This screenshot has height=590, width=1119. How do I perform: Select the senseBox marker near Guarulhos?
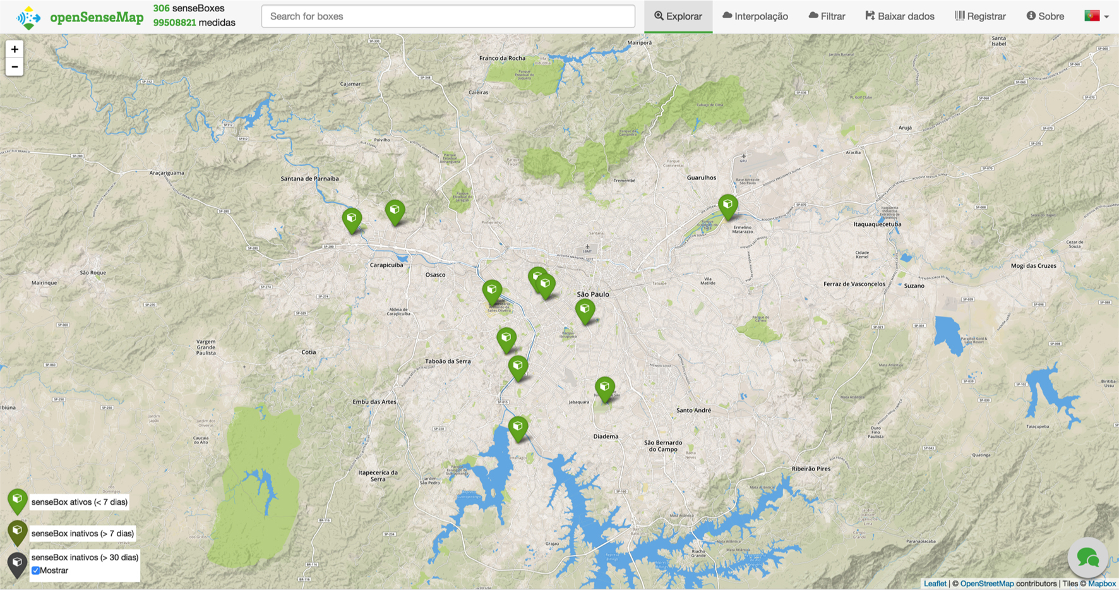(727, 206)
